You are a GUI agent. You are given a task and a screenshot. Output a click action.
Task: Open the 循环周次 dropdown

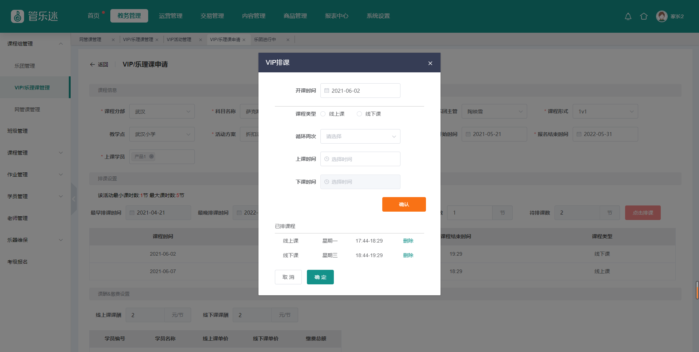[x=360, y=136]
